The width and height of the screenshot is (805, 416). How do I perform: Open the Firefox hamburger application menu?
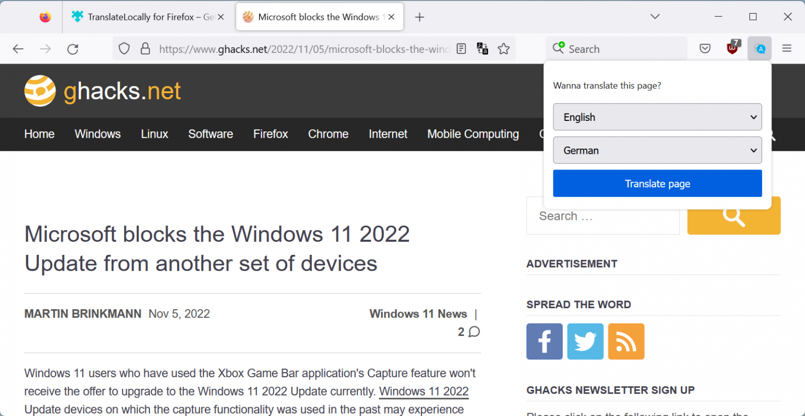tap(787, 49)
